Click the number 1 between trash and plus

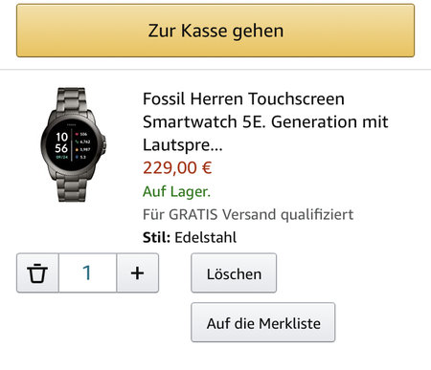pyautogui.click(x=87, y=272)
